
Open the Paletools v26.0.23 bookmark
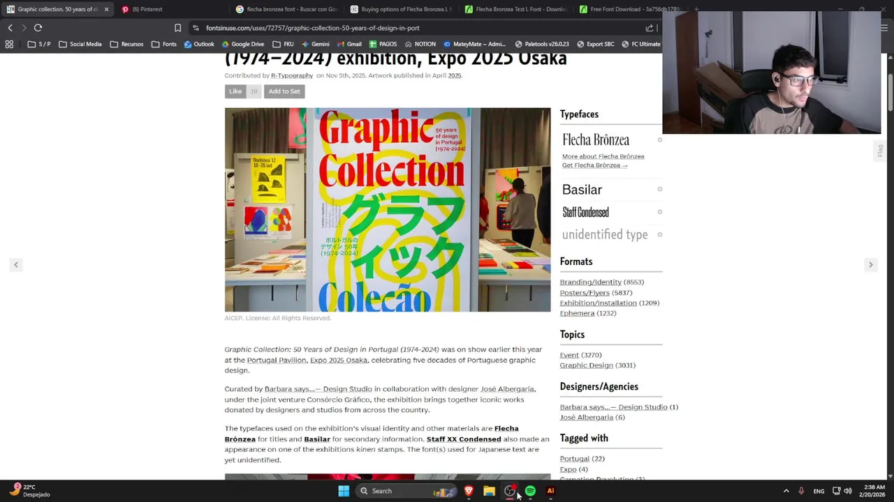(542, 44)
